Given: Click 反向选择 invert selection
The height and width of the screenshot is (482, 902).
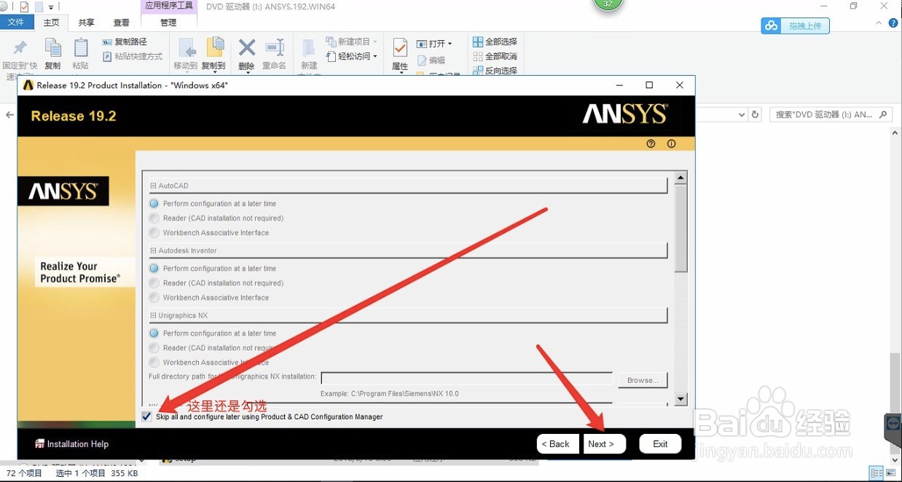Looking at the screenshot, I should click(495, 71).
